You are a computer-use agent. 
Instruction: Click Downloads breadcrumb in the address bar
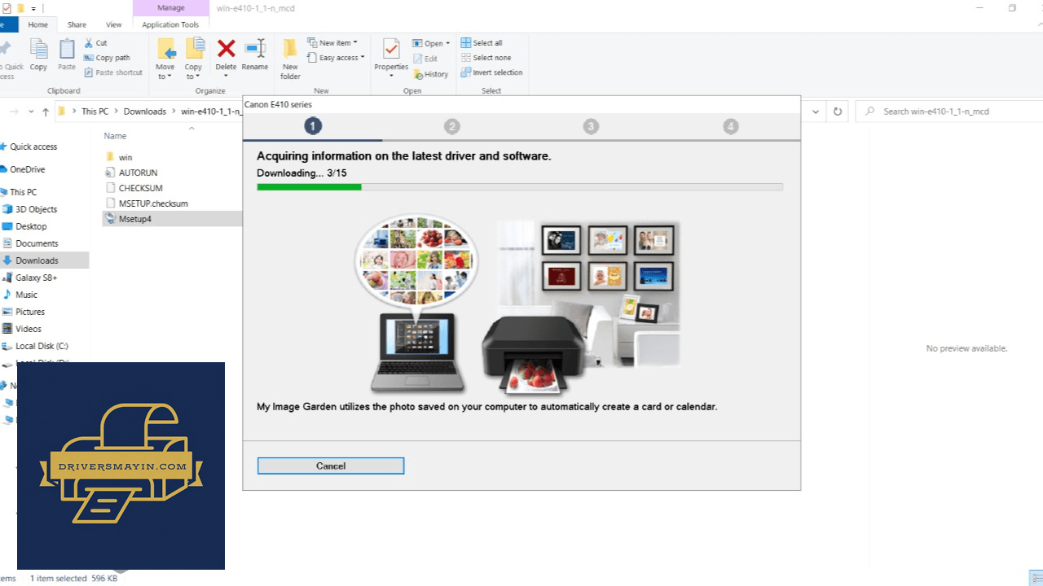(145, 112)
